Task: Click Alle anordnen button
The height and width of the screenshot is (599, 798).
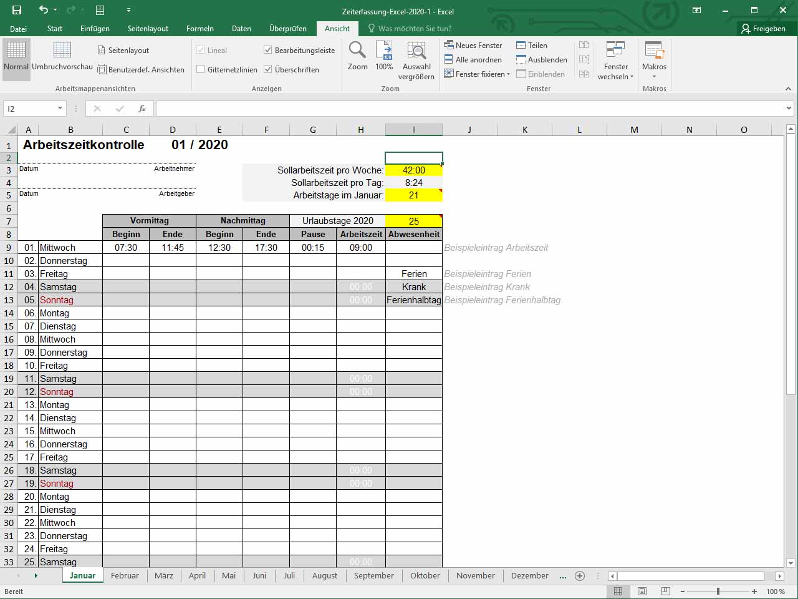Action: [x=473, y=60]
